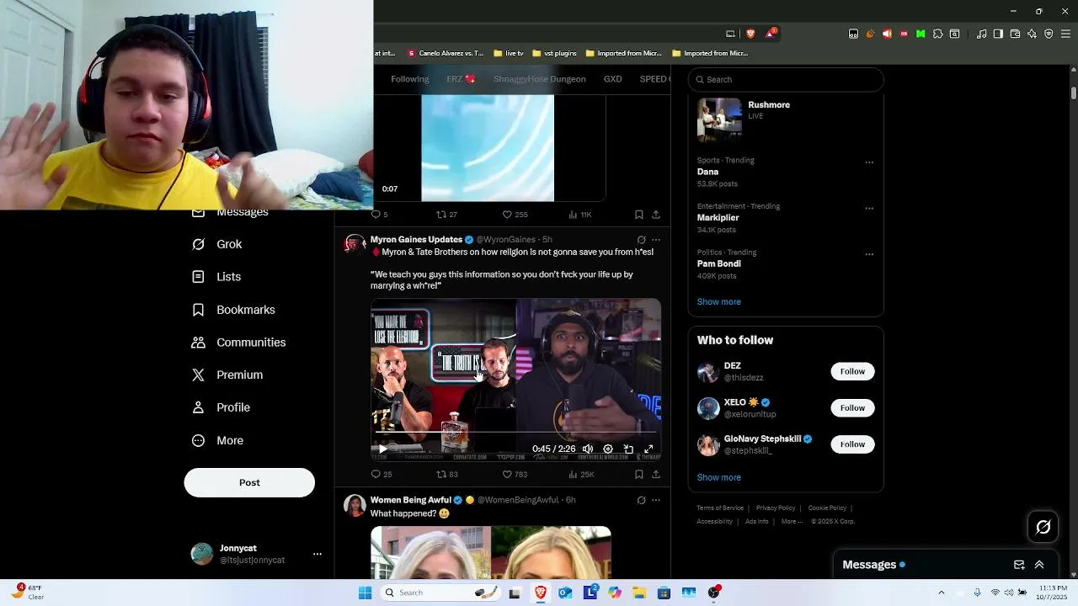
Task: Open Premium in the sidebar
Action: [x=227, y=375]
